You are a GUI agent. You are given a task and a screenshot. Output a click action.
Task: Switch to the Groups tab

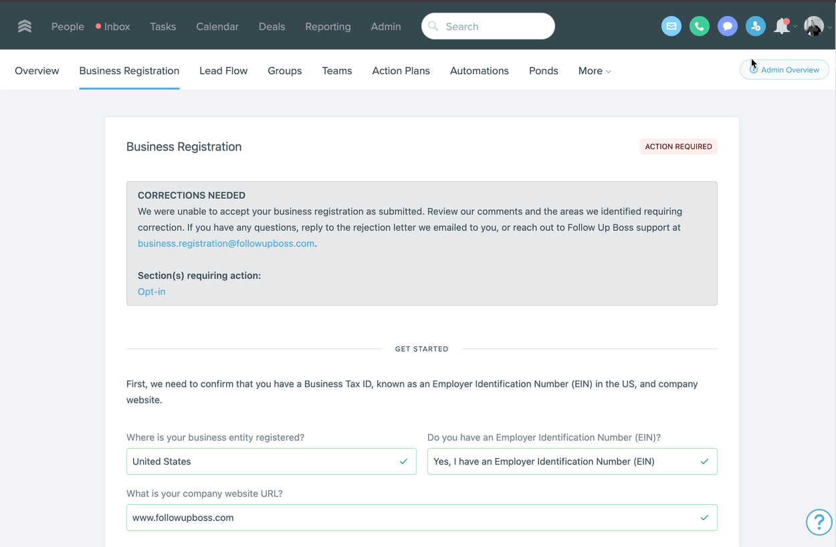285,71
